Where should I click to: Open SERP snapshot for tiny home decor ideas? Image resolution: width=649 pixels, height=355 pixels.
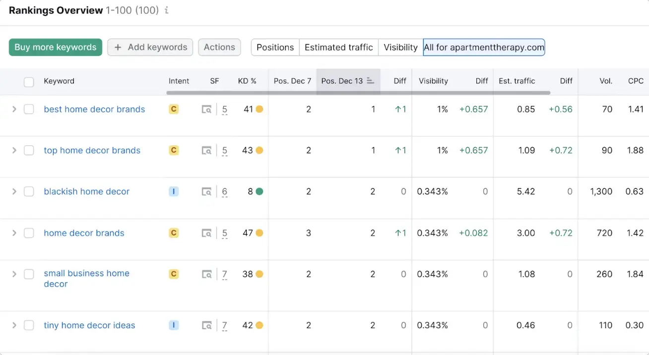tap(206, 325)
